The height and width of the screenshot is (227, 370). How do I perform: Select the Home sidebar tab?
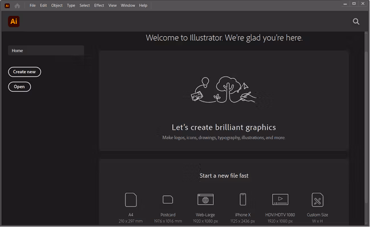click(x=46, y=51)
